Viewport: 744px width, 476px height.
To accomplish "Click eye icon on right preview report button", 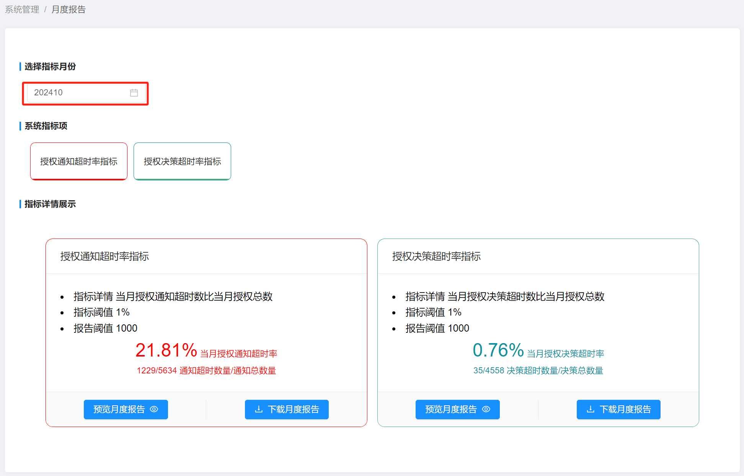I will (x=486, y=409).
